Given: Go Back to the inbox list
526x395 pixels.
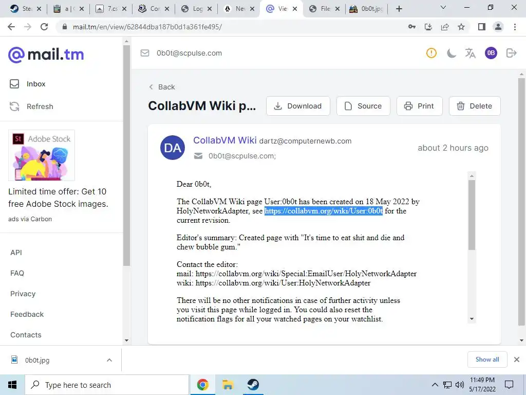Looking at the screenshot, I should coord(162,87).
